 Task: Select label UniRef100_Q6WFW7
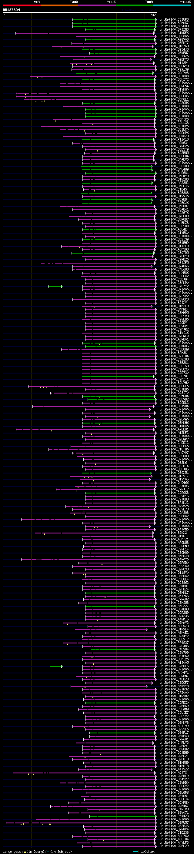174,53
